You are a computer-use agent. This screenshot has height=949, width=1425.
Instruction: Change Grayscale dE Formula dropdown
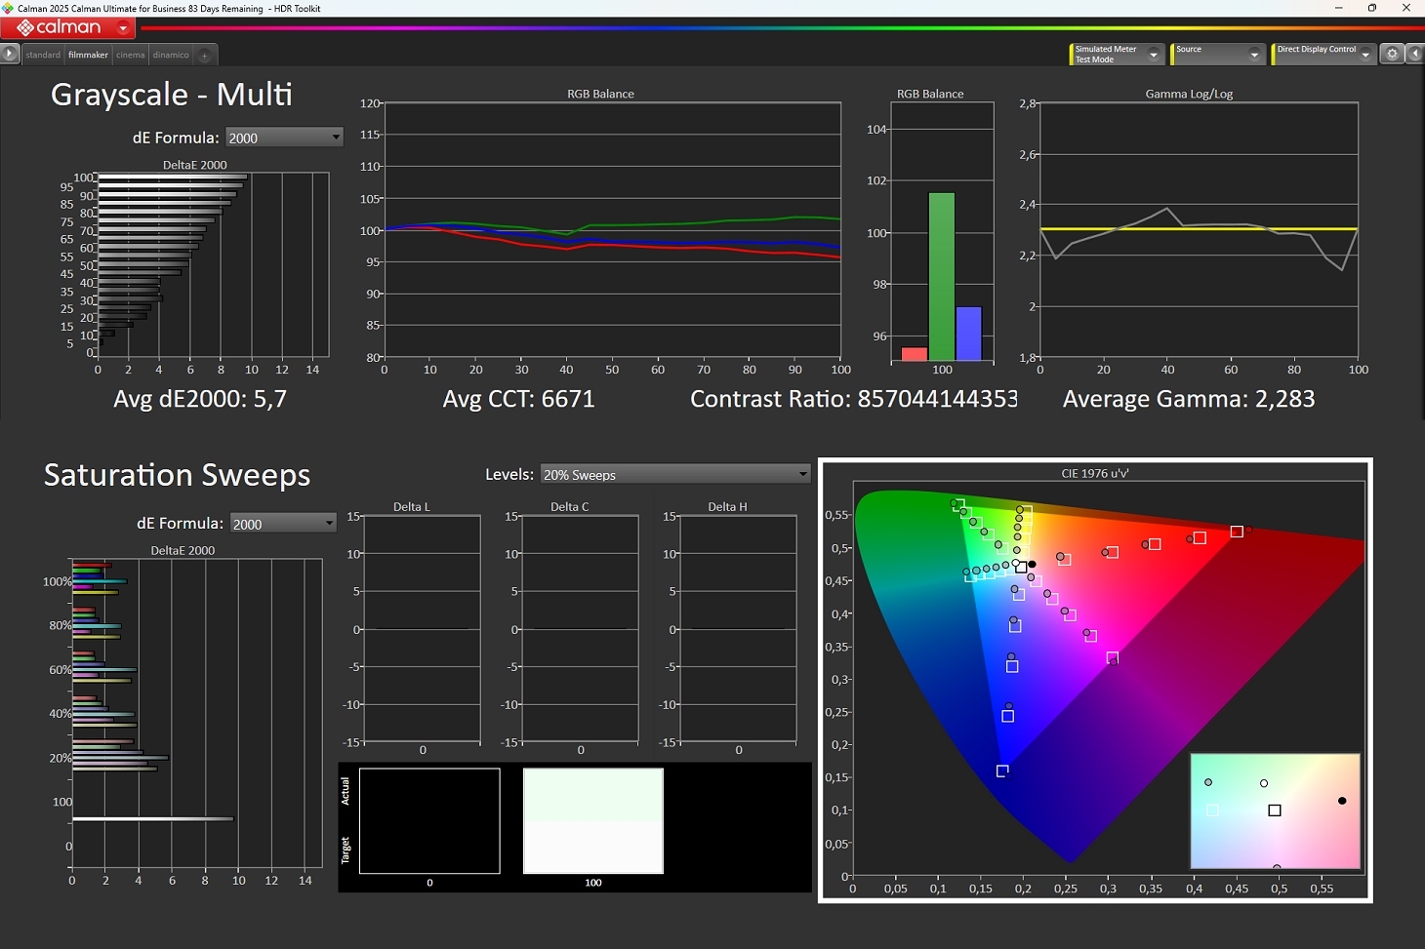coord(284,138)
